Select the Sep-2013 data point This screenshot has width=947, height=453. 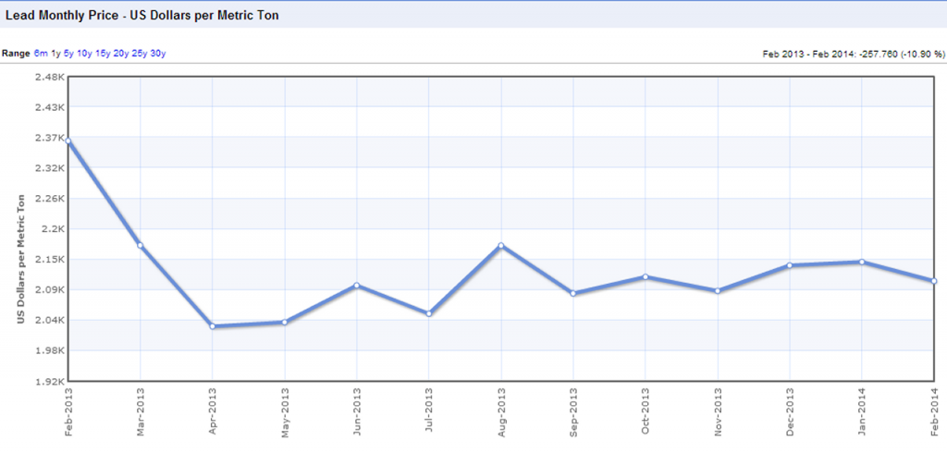(x=573, y=293)
